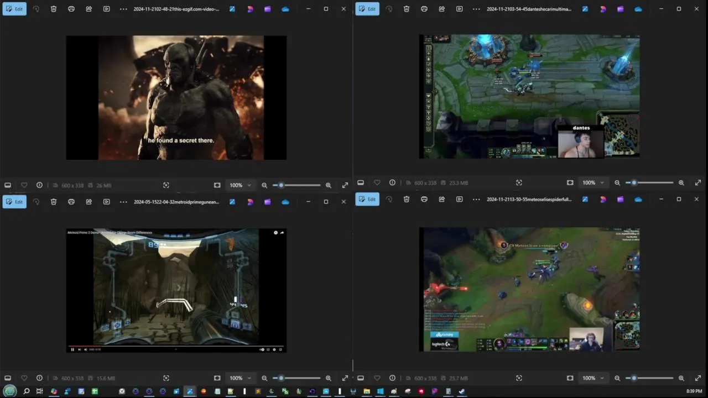
Task: Open Designer icon in danteshecarim window
Action: (x=603, y=9)
